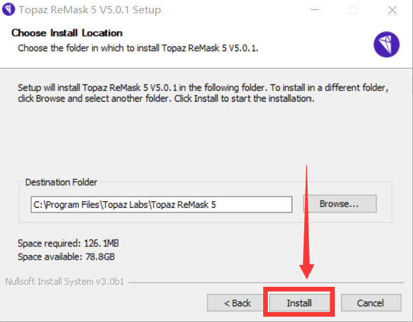This screenshot has width=413, height=322.
Task: Click the greyed-out maximize window icon
Action: point(353,10)
